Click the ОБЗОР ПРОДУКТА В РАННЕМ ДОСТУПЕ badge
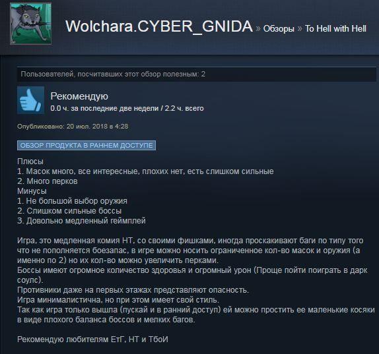 pyautogui.click(x=86, y=145)
